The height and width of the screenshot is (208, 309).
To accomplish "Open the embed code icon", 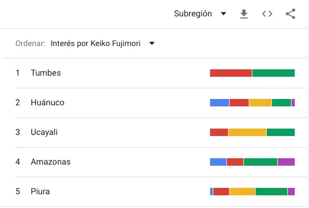I will pos(267,14).
